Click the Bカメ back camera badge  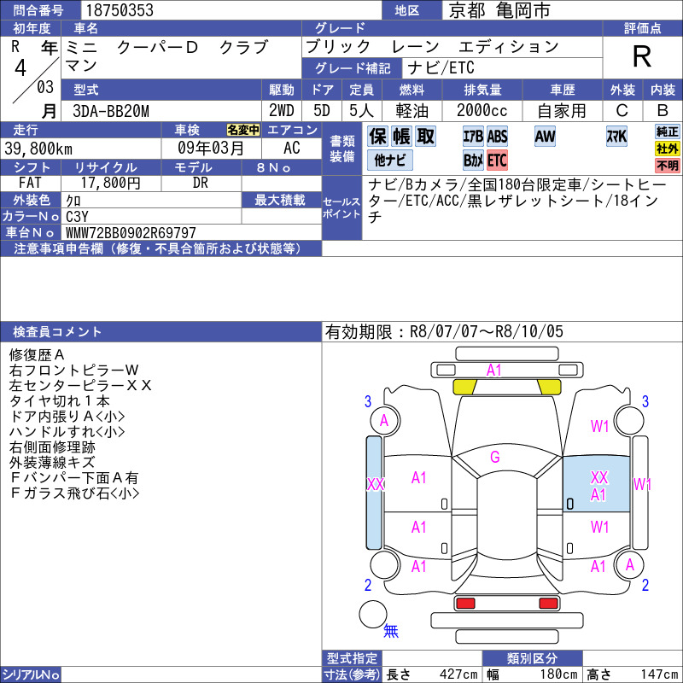[x=473, y=161]
